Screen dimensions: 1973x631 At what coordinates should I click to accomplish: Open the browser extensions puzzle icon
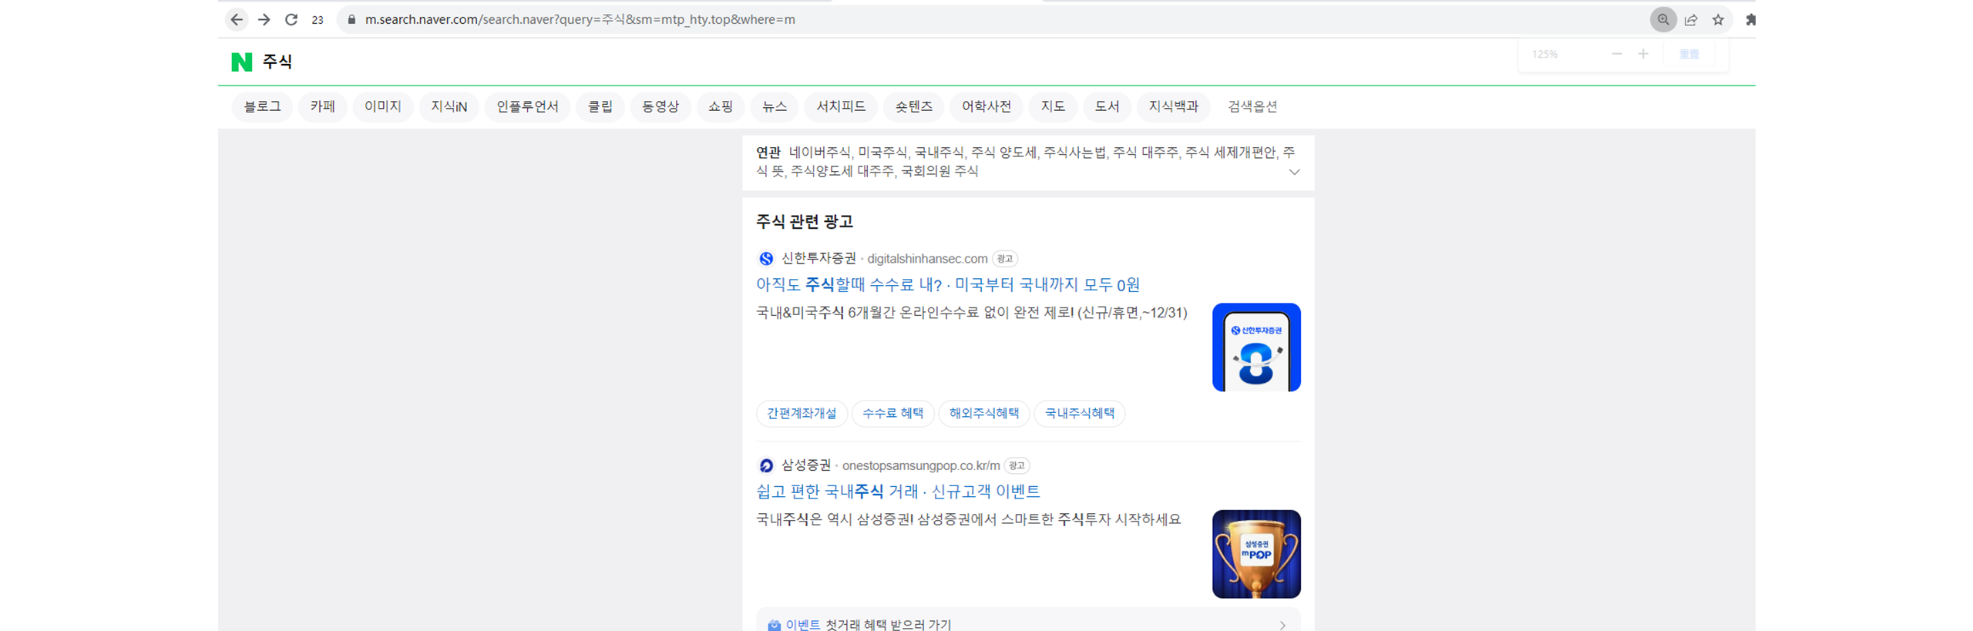click(1749, 19)
